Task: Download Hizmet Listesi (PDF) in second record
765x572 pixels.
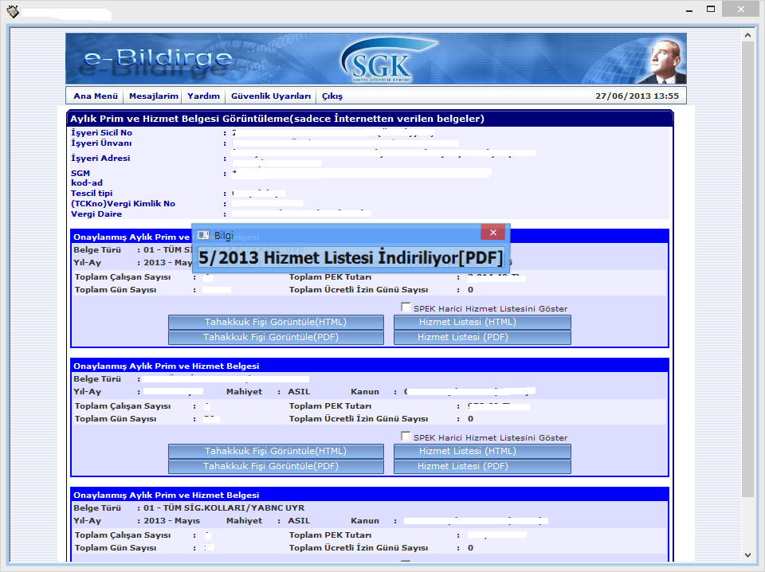Action: tap(482, 466)
